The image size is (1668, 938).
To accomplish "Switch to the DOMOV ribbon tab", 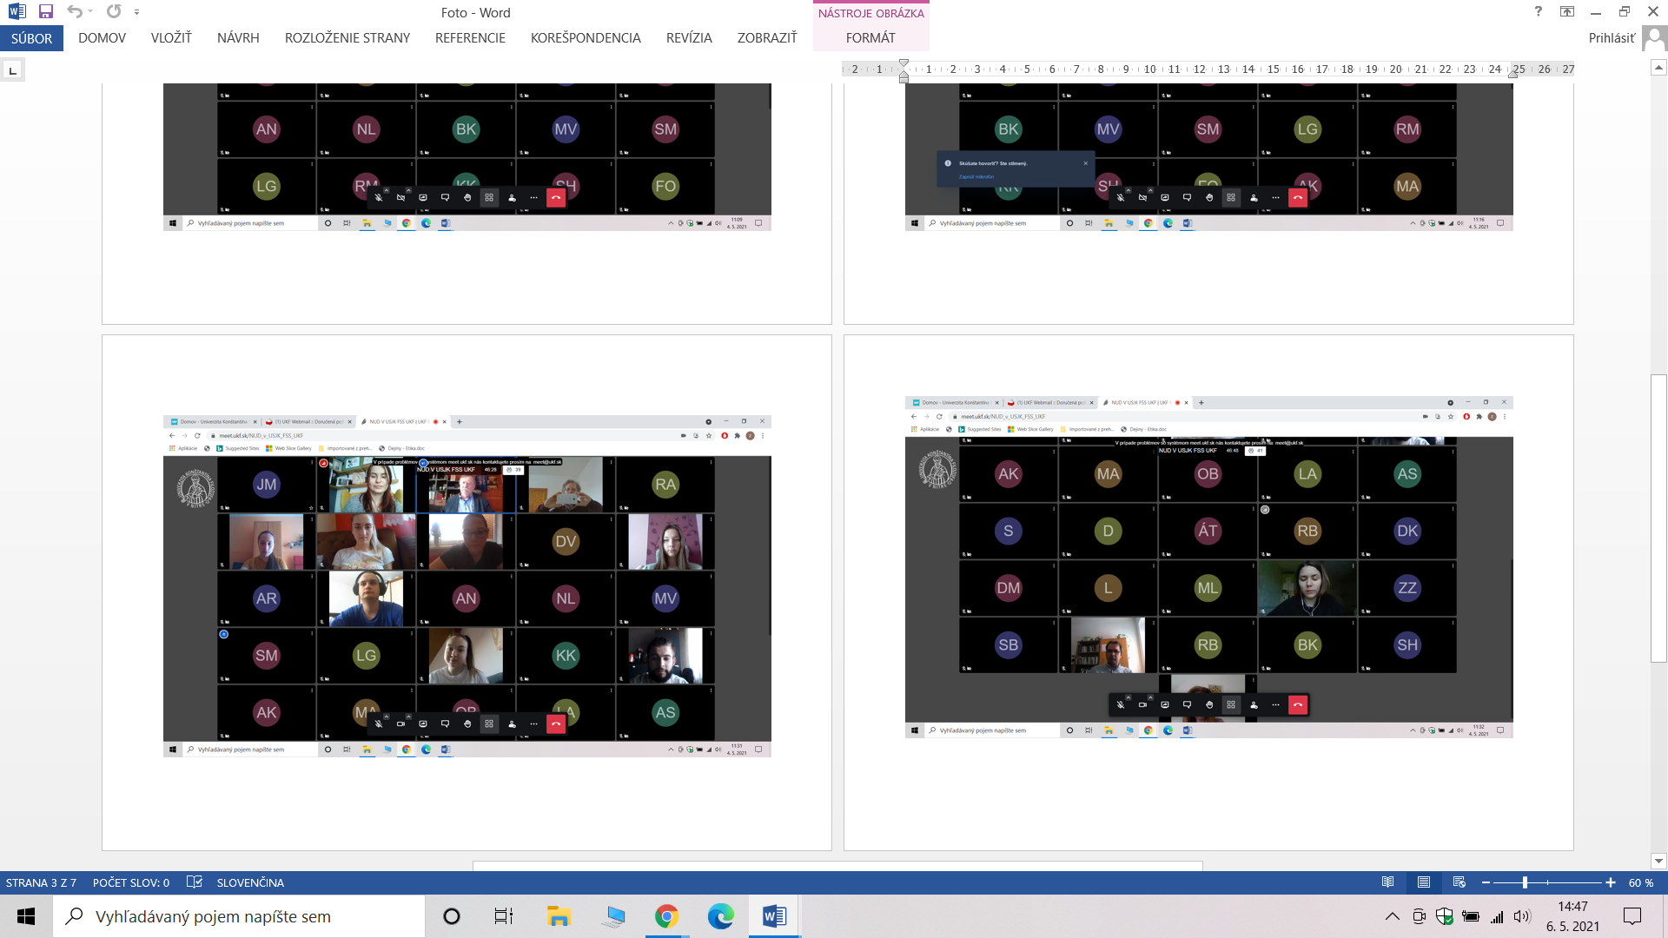I will tap(102, 38).
